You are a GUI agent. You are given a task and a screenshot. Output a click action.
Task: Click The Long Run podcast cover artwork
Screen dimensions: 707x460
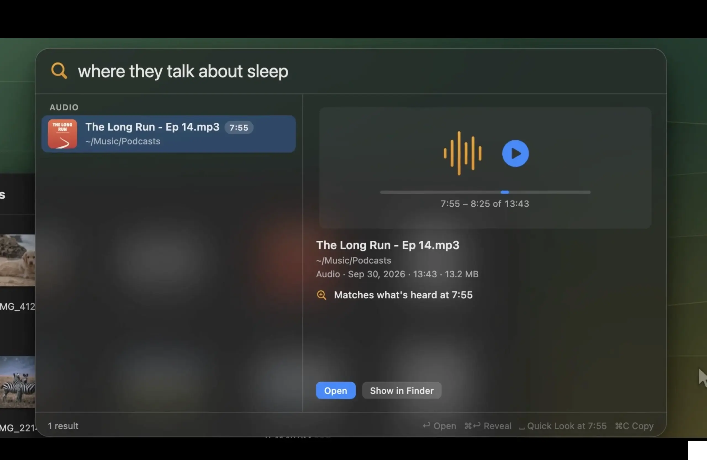tap(62, 134)
